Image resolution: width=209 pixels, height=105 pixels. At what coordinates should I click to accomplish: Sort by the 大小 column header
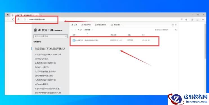coord(143,35)
